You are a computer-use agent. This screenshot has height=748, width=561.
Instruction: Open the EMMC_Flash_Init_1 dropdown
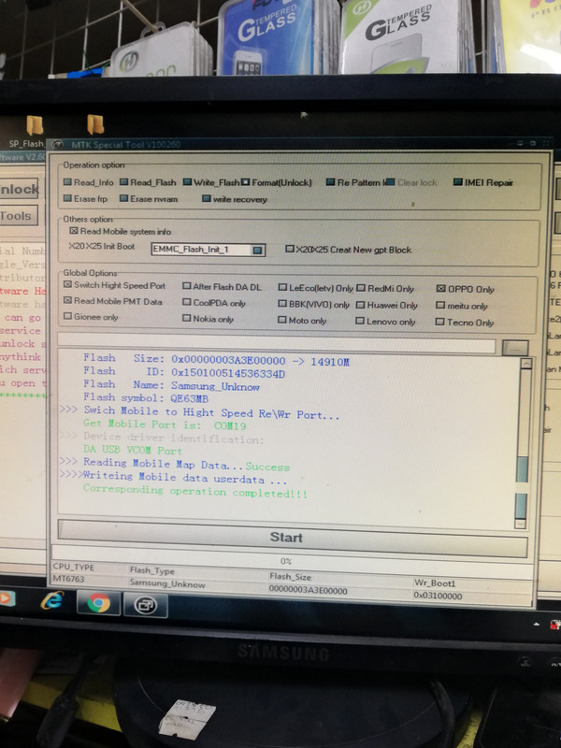pyautogui.click(x=257, y=250)
